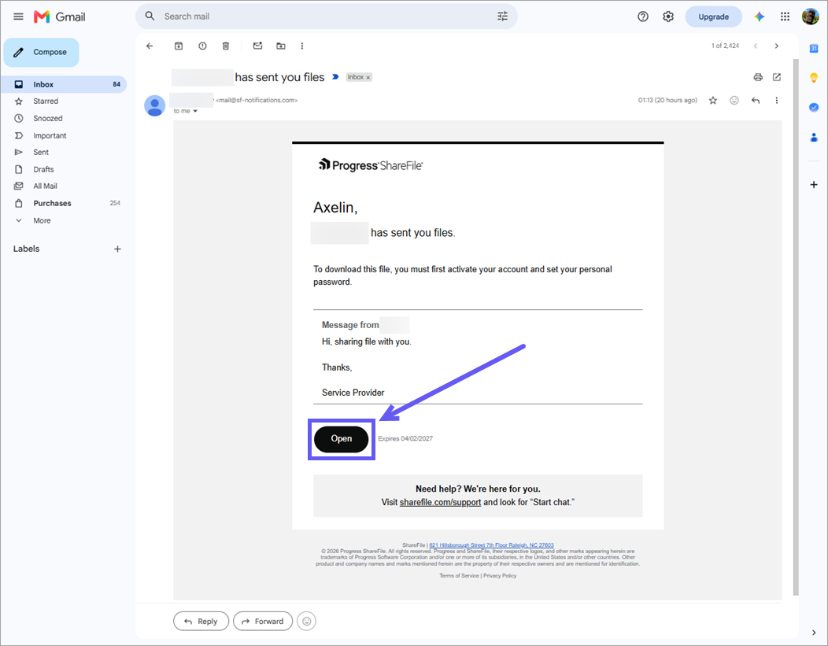This screenshot has width=828, height=646.
Task: Hide the side panel chevron
Action: coord(814,633)
